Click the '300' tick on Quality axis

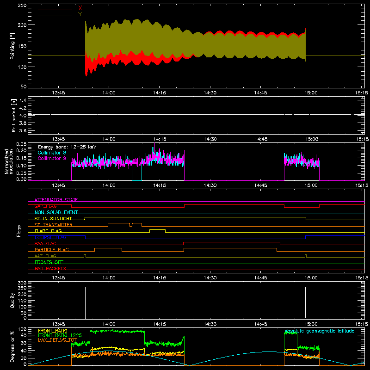[22, 283]
